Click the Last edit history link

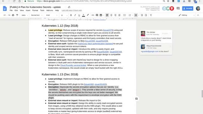tap(72, 10)
